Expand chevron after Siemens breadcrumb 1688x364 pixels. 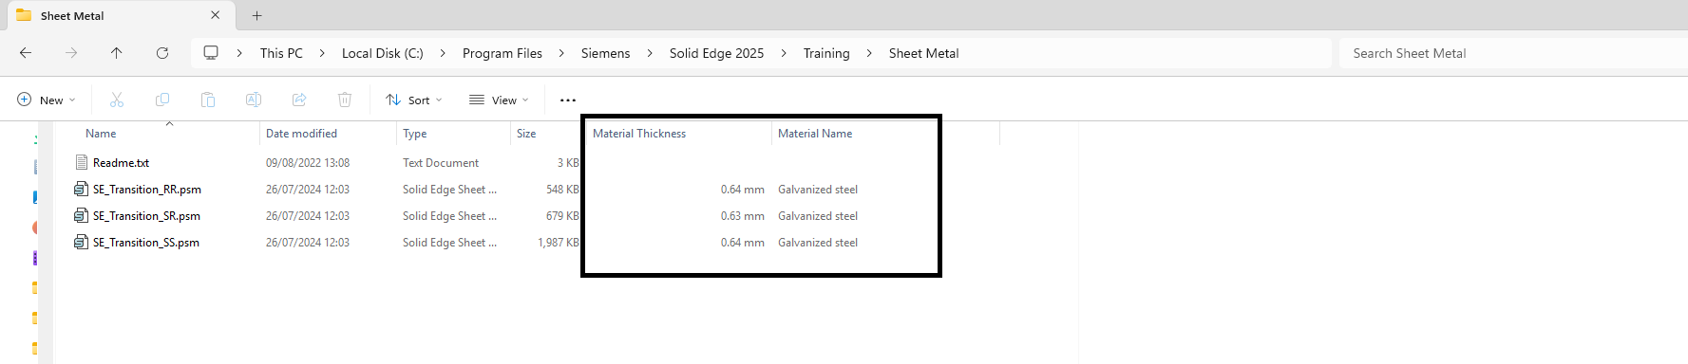pos(650,53)
